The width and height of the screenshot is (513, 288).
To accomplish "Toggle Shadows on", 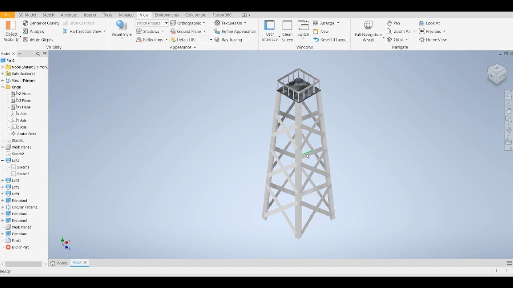I will (147, 31).
